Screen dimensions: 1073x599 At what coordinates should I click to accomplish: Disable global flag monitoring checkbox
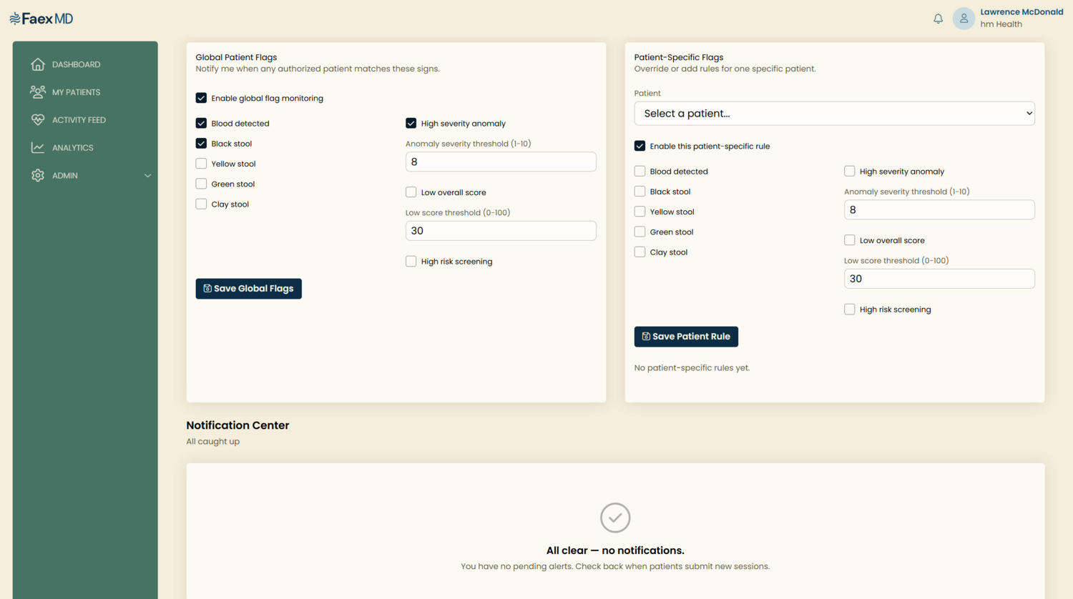click(201, 98)
